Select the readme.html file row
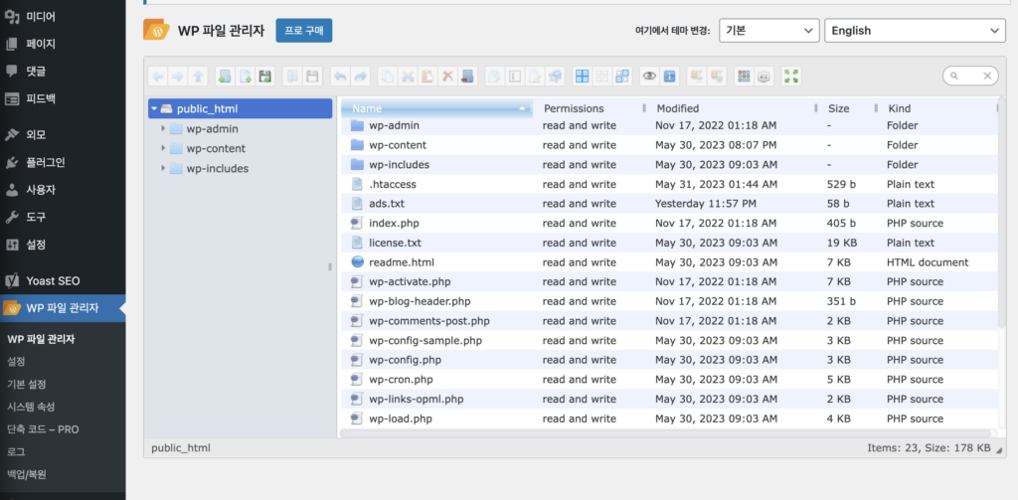 click(x=670, y=262)
